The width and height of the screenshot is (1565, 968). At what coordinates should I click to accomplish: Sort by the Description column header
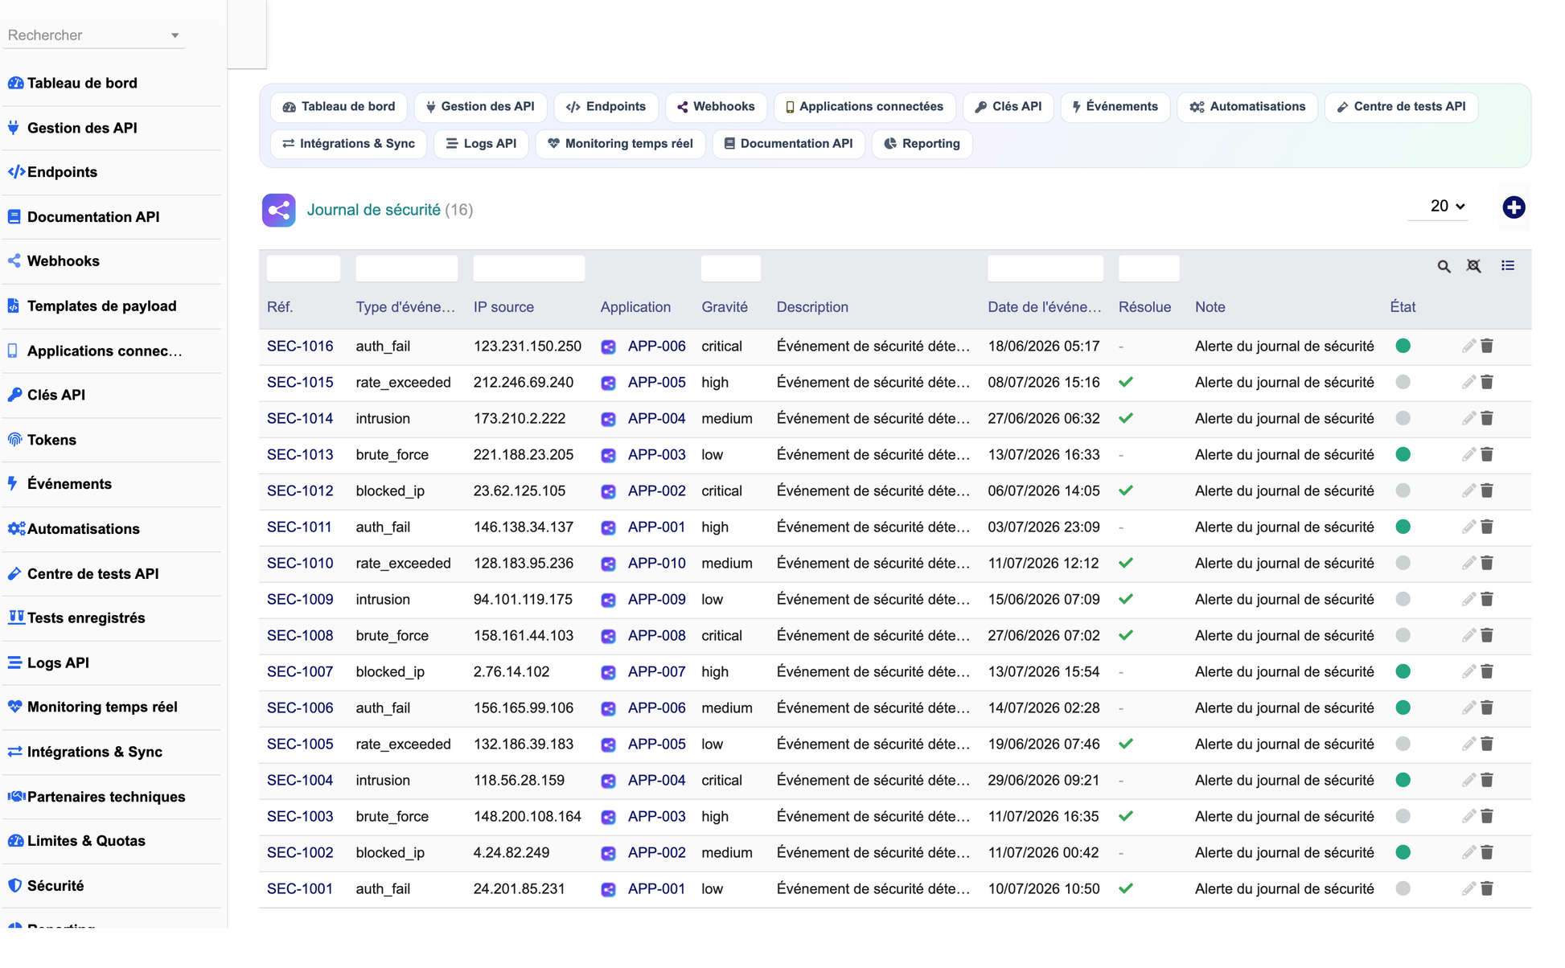pyautogui.click(x=812, y=307)
